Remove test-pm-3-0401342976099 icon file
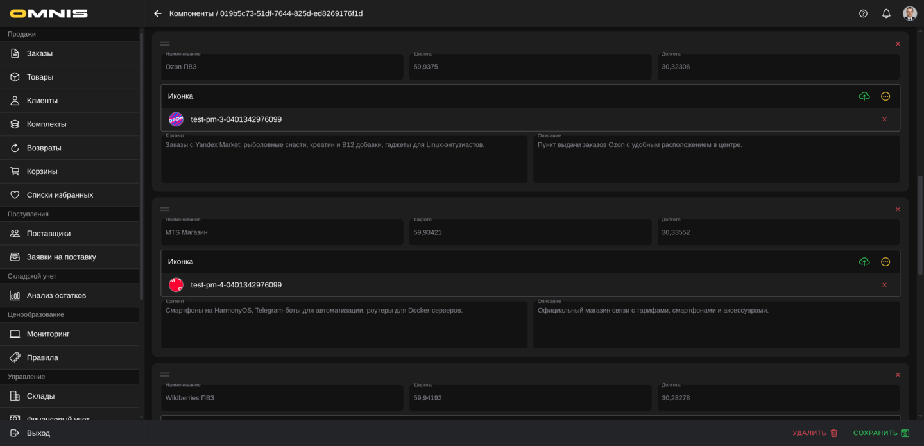The image size is (924, 446). [x=884, y=119]
